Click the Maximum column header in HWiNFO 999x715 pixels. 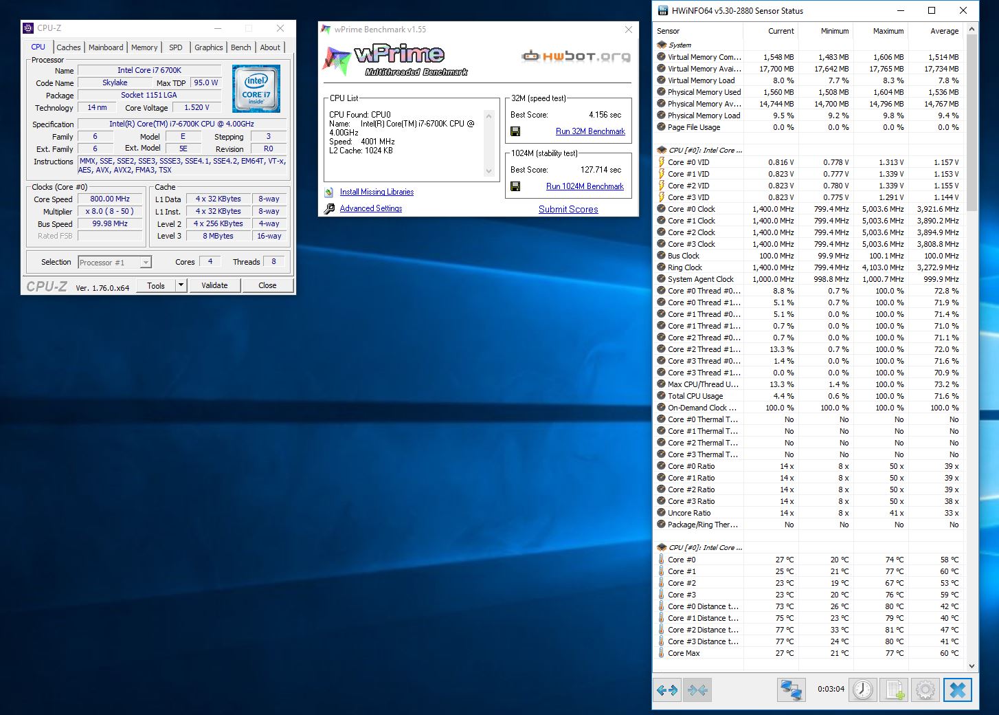point(879,31)
